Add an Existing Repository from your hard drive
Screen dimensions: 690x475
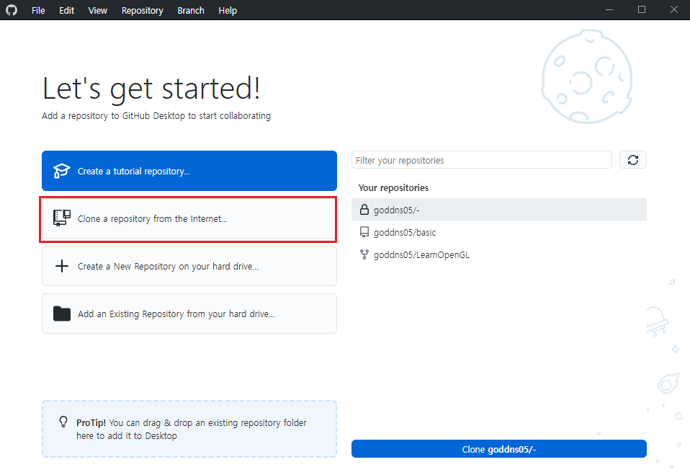189,314
